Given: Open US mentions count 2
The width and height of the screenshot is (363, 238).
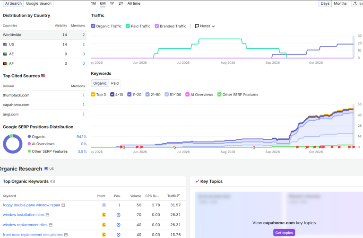Looking at the screenshot, I should tap(84, 44).
